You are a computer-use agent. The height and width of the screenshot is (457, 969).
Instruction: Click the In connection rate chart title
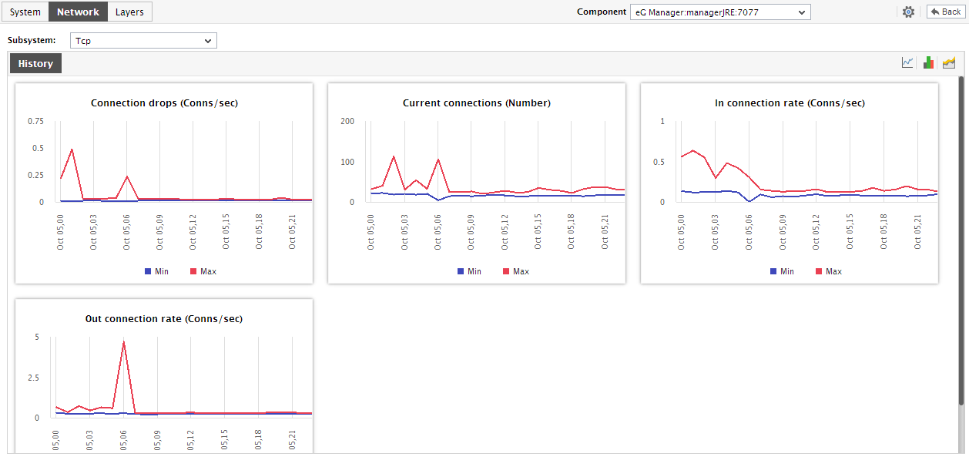tap(790, 103)
